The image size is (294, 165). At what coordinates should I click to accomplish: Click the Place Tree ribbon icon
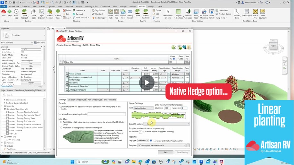[16, 13]
